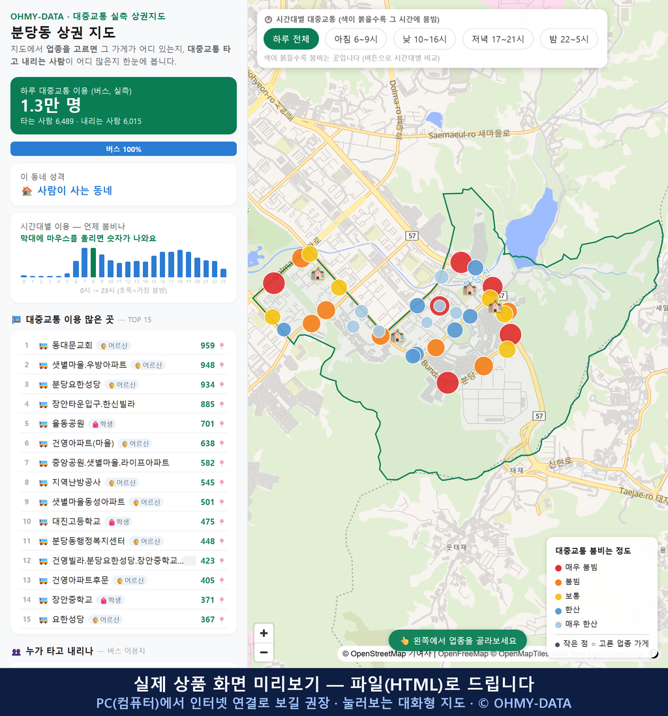Click the 학생 tag on 대진고등학교 row
Viewport: 668px width, 716px height.
119,522
